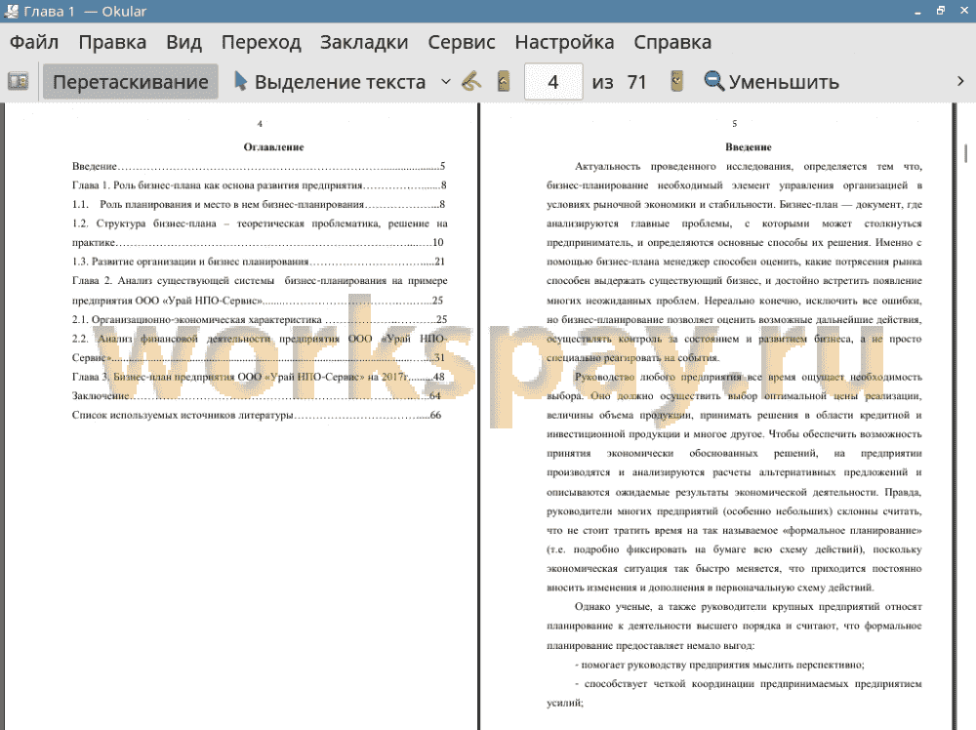Click the Оглавление heading on page 4
Viewport: 976px width, 730px height.
[274, 146]
